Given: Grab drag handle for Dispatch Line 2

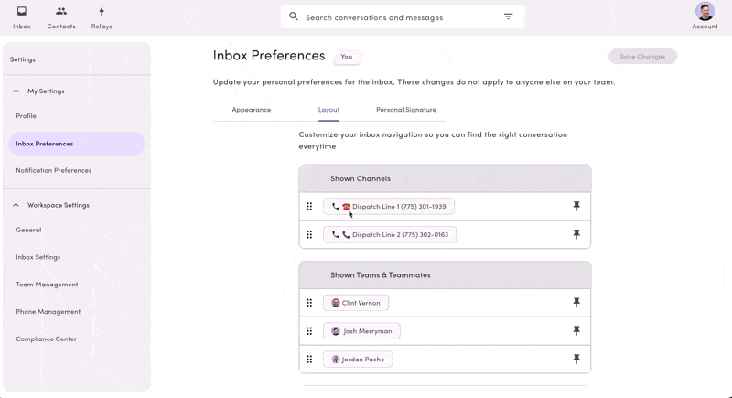Looking at the screenshot, I should pyautogui.click(x=309, y=235).
